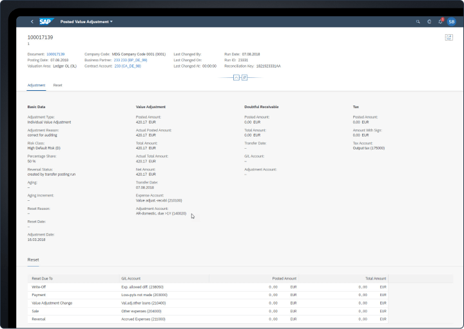
Task: Click Exp. allowed diff. (238050) cell
Action: click(142, 287)
